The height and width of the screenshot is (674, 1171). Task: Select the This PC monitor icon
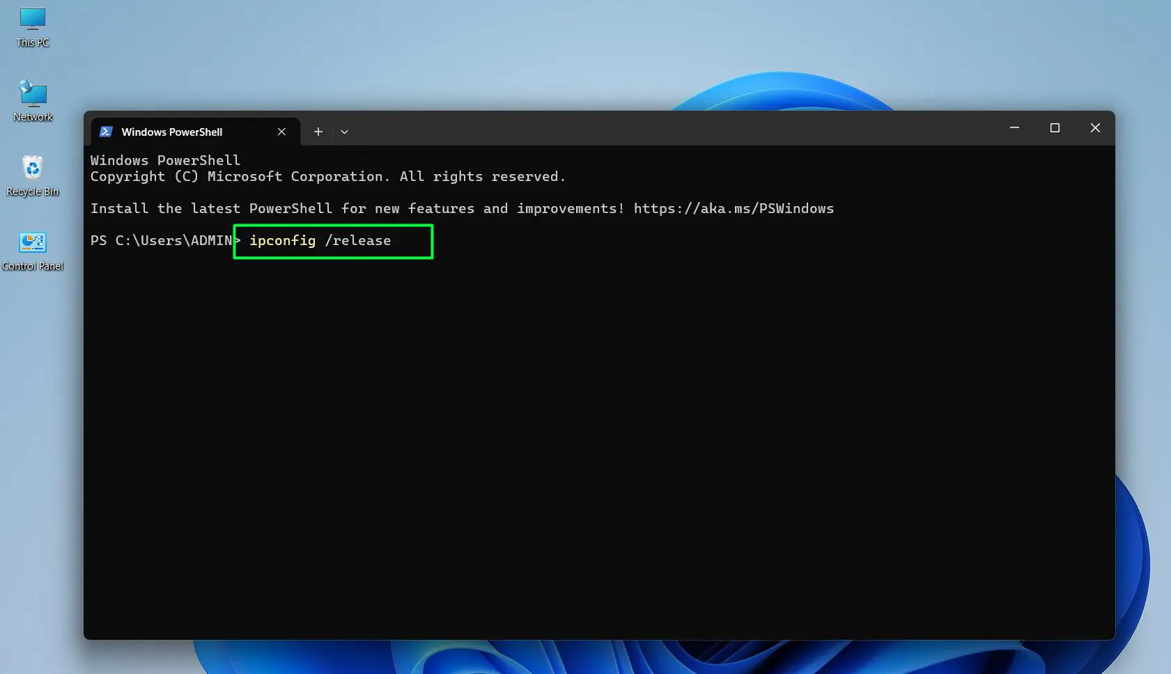tap(32, 19)
